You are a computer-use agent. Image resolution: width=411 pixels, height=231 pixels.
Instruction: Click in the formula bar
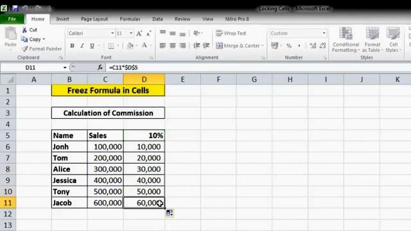click(258, 67)
